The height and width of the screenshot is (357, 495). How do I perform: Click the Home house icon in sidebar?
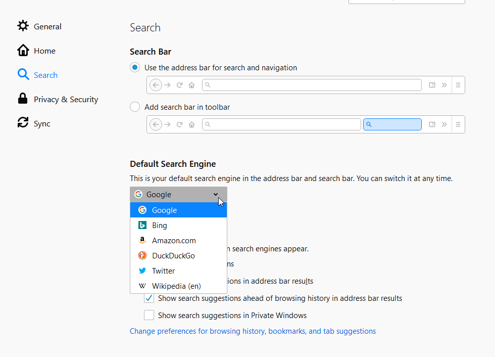pos(23,50)
